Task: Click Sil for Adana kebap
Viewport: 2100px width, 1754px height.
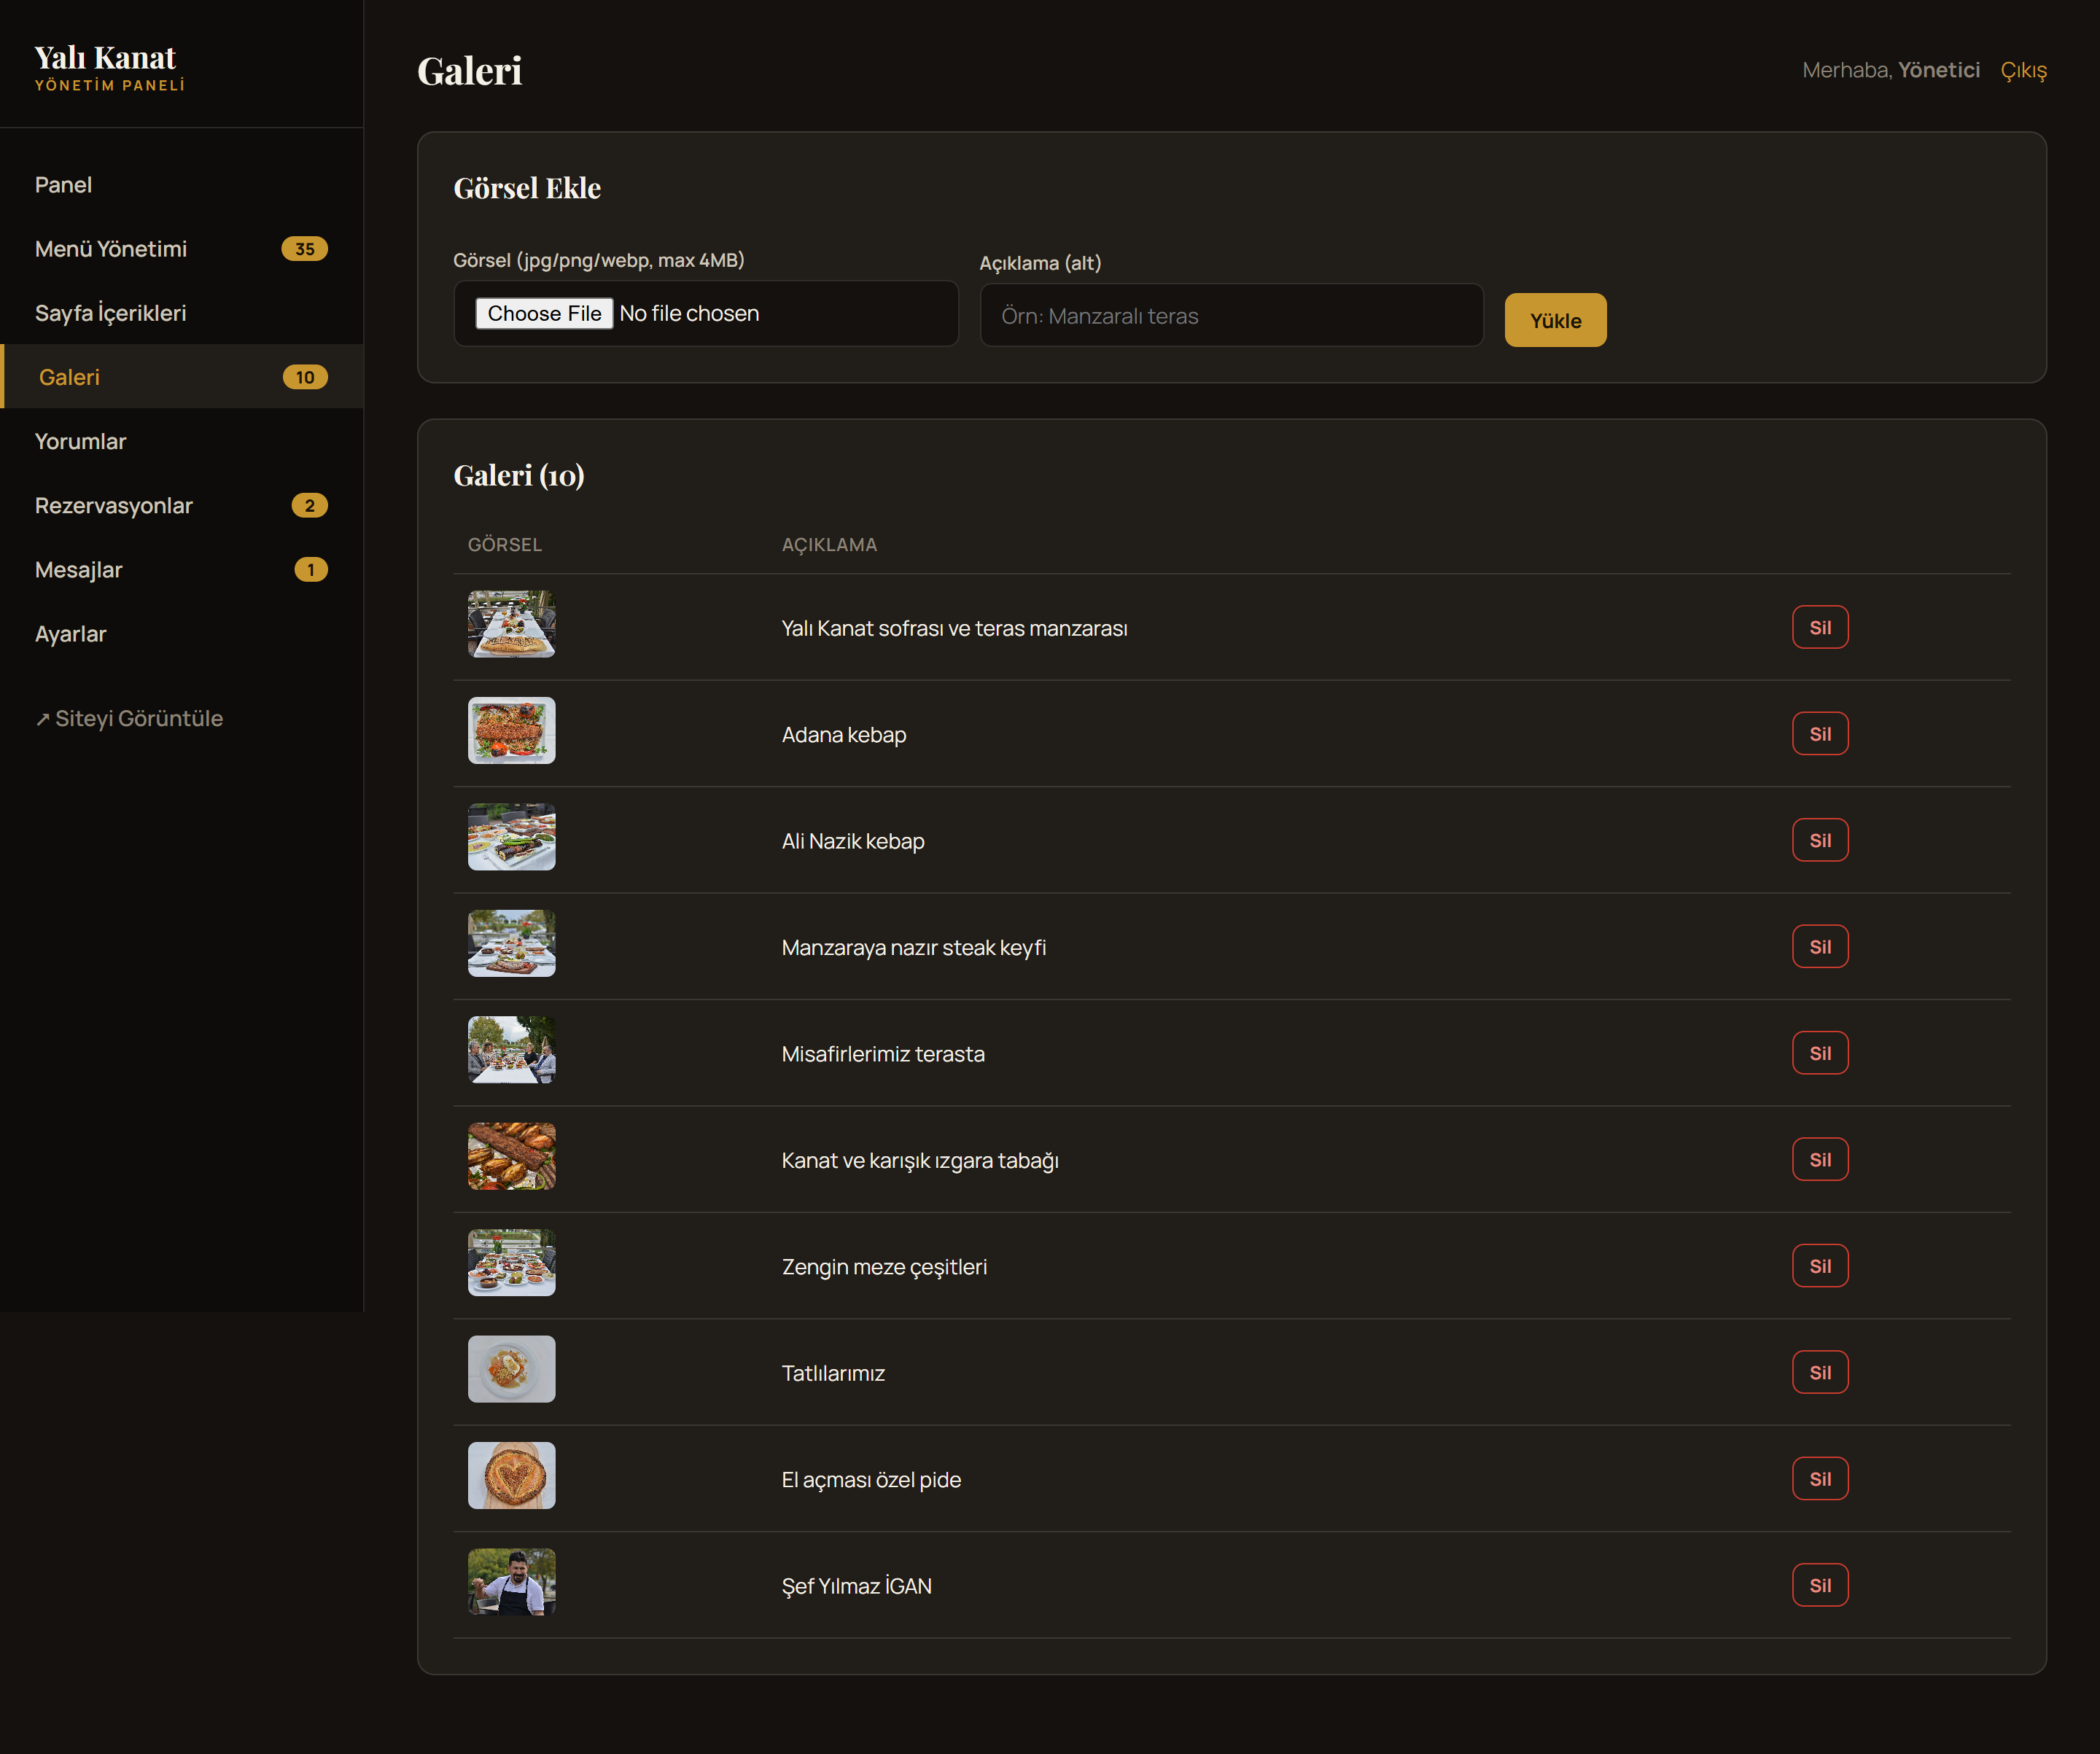Action: pyautogui.click(x=1820, y=734)
